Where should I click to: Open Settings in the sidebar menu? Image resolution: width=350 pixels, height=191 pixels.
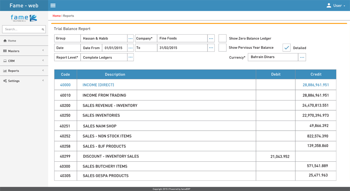tap(24, 81)
